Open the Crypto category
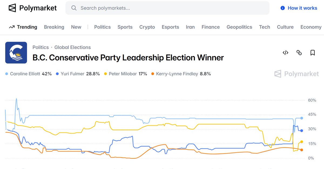Image resolution: width=324 pixels, height=169 pixels. click(x=147, y=27)
